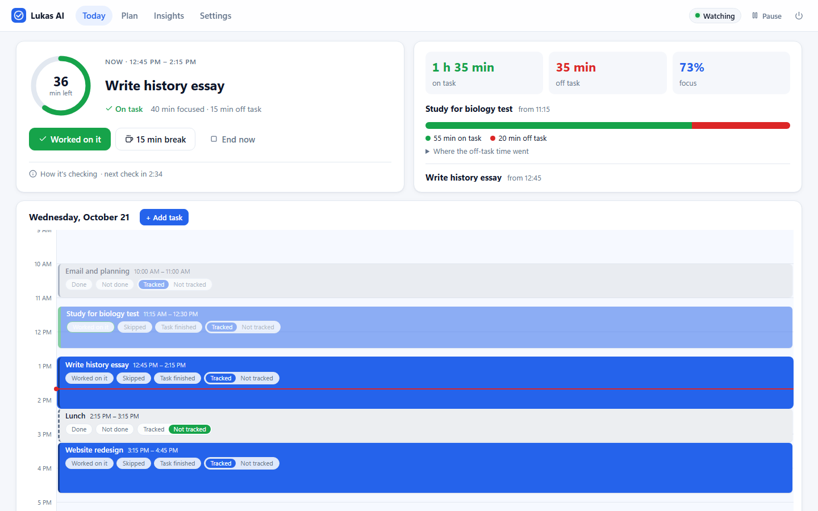Viewport: 818px width, 511px height.
Task: Open the Today tab
Action: (x=94, y=16)
